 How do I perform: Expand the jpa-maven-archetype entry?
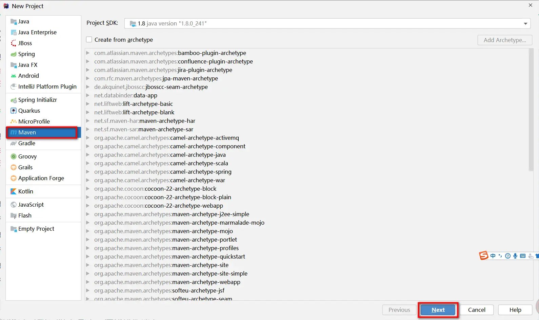point(88,78)
